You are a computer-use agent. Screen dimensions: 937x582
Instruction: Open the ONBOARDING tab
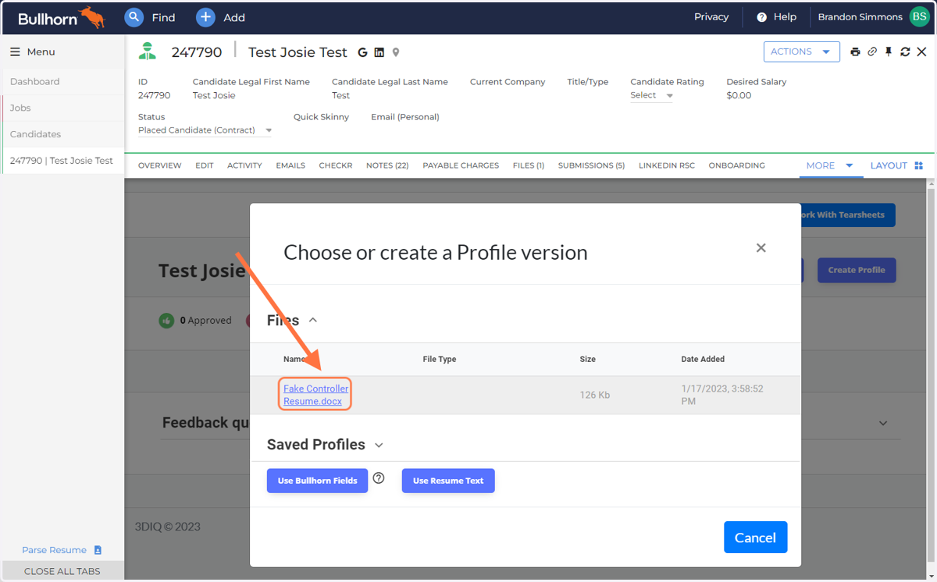(736, 165)
